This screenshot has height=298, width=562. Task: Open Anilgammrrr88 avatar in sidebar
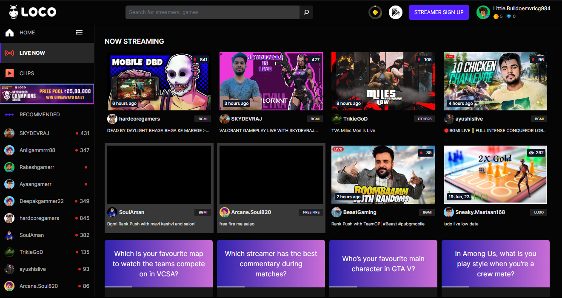[9, 150]
